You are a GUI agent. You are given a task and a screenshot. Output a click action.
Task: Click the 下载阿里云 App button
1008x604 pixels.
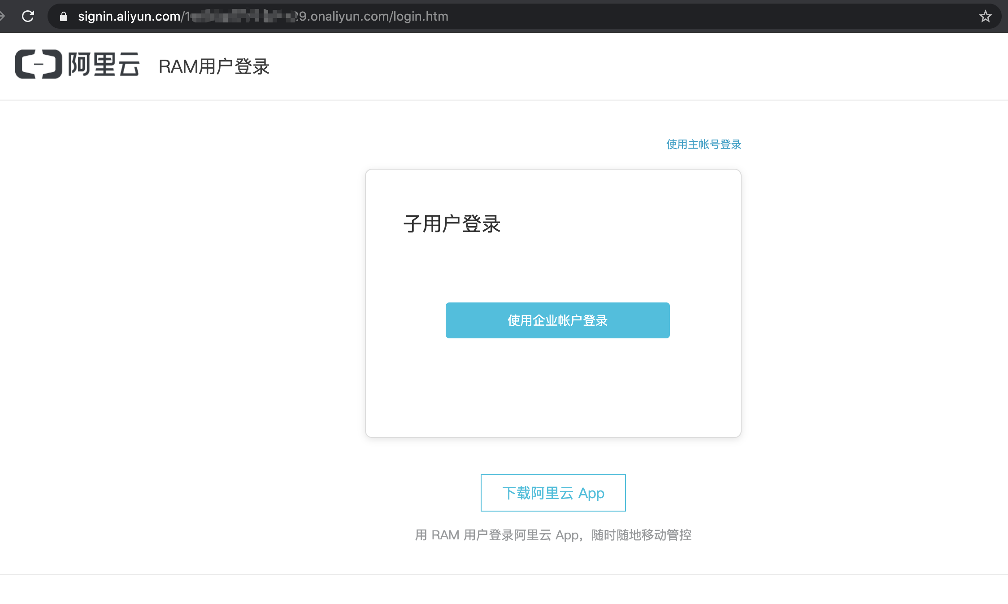point(553,493)
